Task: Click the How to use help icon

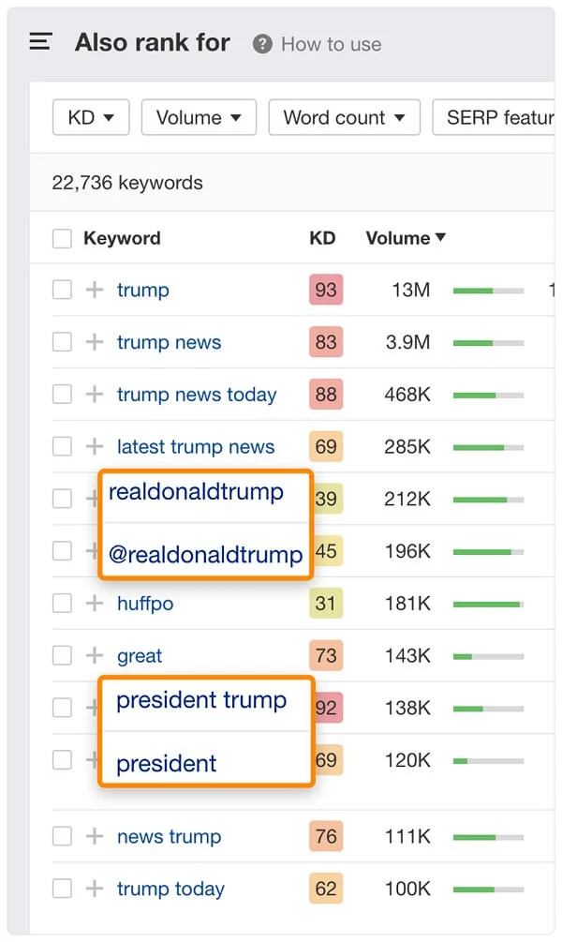Action: click(262, 44)
